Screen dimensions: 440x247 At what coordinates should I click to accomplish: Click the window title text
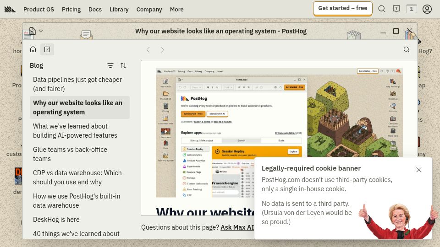[x=221, y=31]
